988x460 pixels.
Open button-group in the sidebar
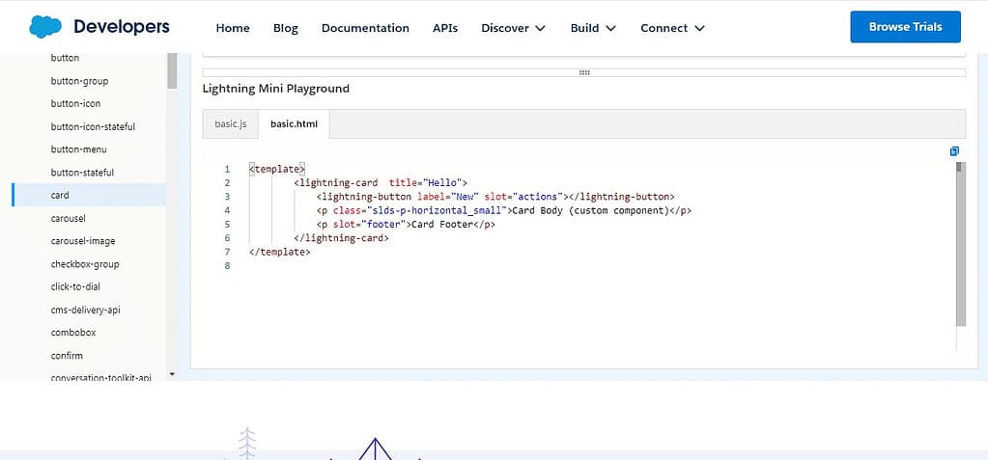[x=79, y=81]
